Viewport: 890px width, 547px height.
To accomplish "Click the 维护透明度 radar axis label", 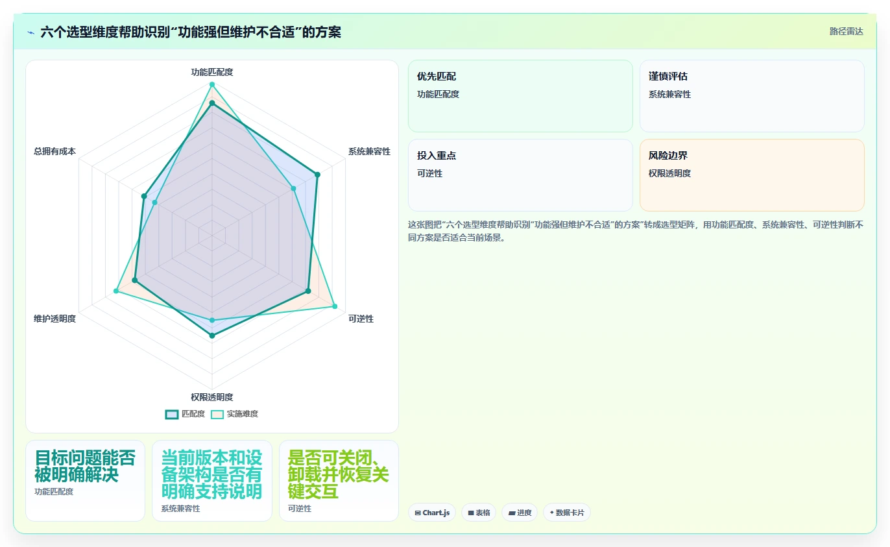I will pyautogui.click(x=54, y=319).
